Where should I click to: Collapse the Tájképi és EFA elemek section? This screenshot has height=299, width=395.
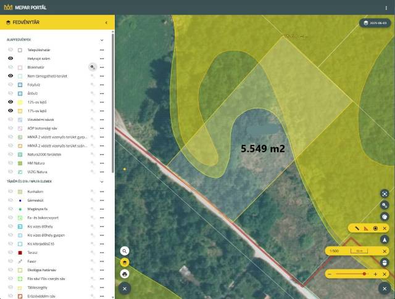coord(102,182)
